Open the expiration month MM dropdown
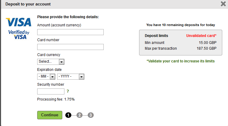 (x=46, y=77)
